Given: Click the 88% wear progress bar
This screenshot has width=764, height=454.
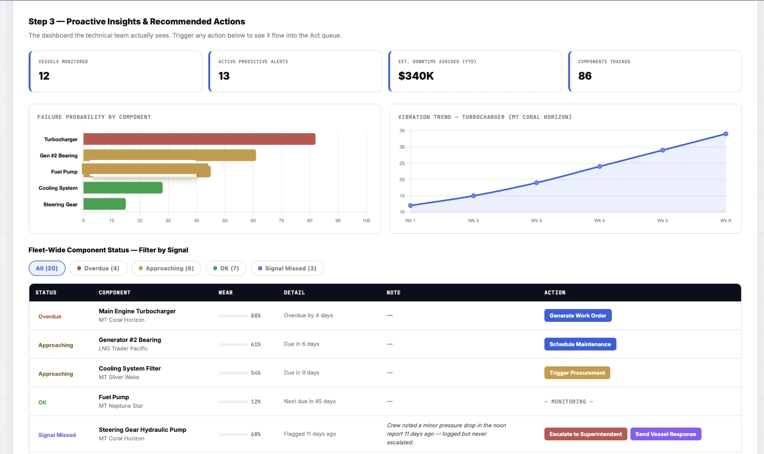Looking at the screenshot, I should 233,316.
